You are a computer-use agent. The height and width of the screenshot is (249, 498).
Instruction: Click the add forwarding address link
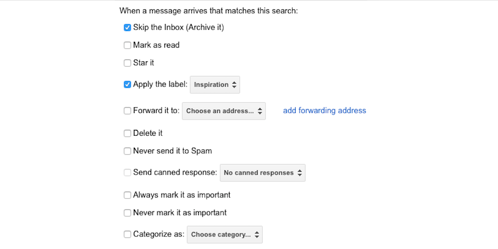click(x=324, y=111)
